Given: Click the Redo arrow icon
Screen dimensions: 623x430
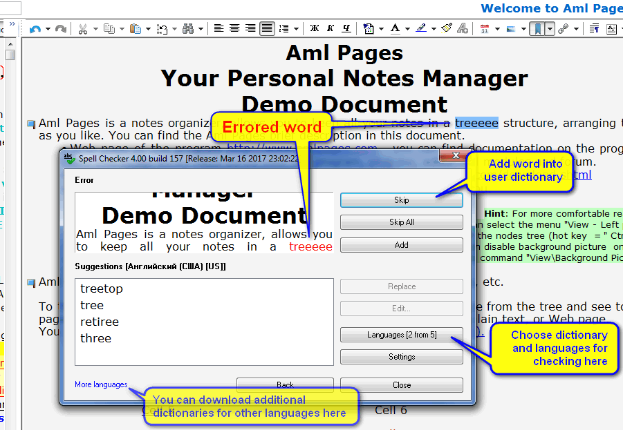Looking at the screenshot, I should (x=61, y=29).
